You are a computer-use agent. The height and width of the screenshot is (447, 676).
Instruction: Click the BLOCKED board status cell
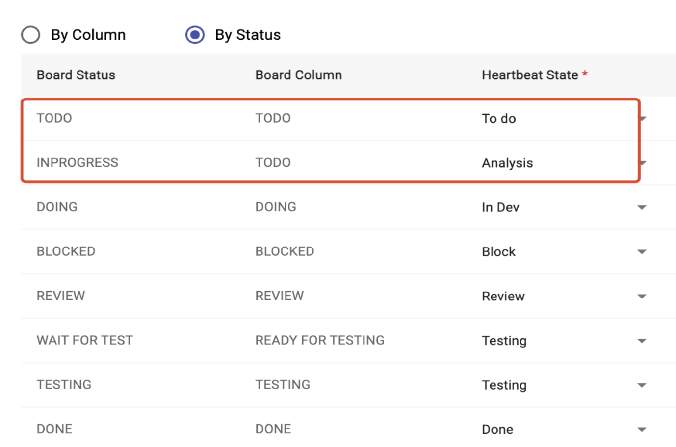pos(66,251)
